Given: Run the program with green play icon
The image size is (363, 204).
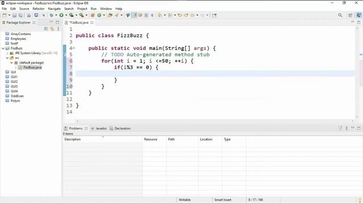Looking at the screenshot, I should click(x=61, y=15).
